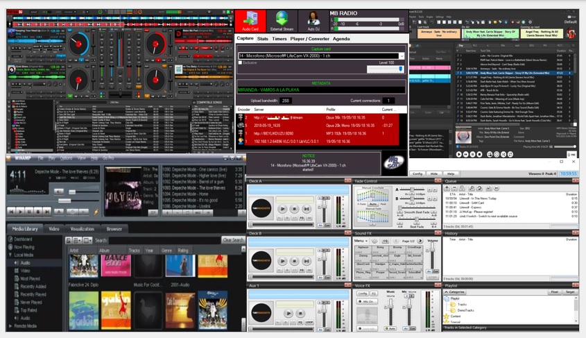
Task: Open the Stats tab in MB Radio
Action: click(263, 38)
